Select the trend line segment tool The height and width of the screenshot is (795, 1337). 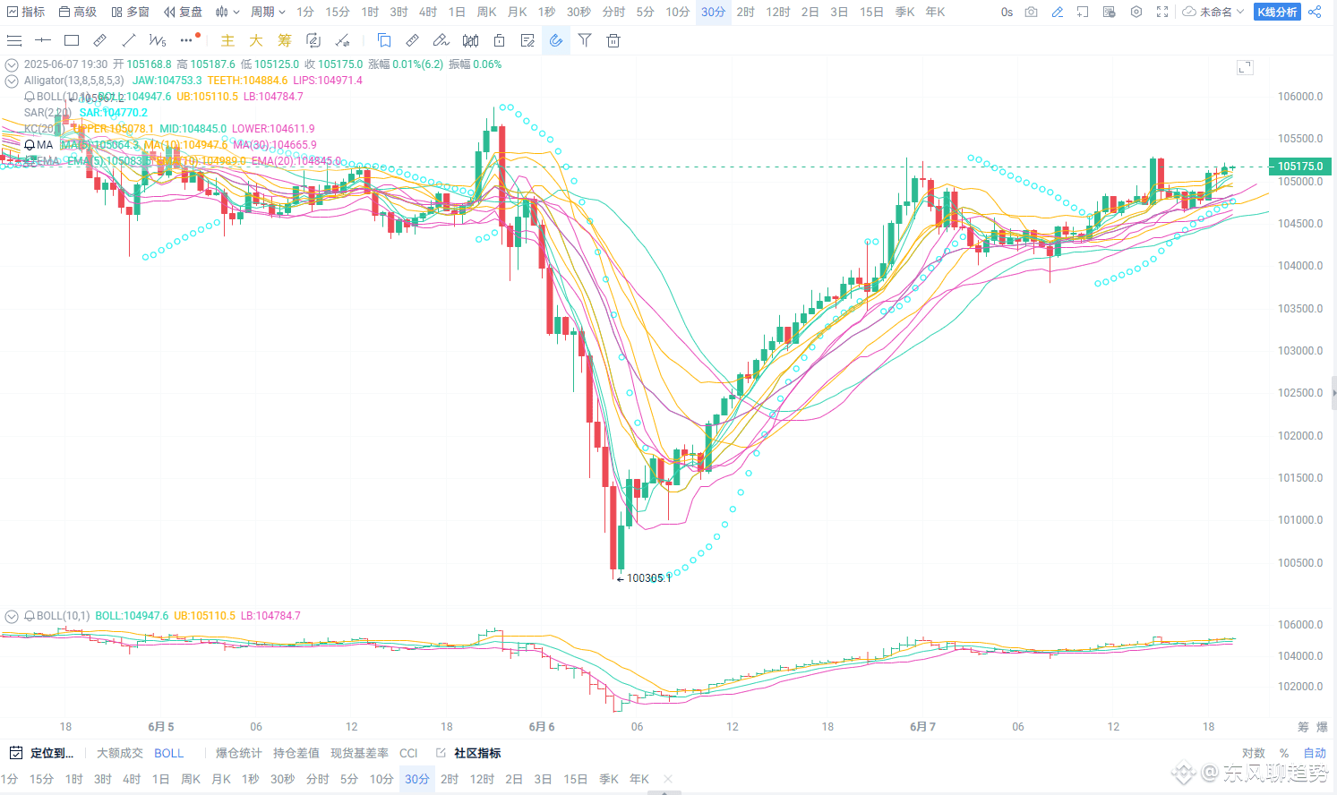pyautogui.click(x=129, y=40)
